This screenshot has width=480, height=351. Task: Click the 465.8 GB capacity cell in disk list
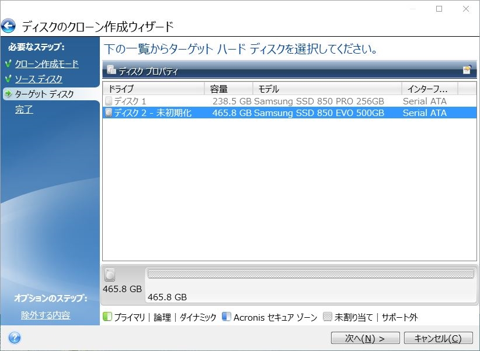pos(232,113)
